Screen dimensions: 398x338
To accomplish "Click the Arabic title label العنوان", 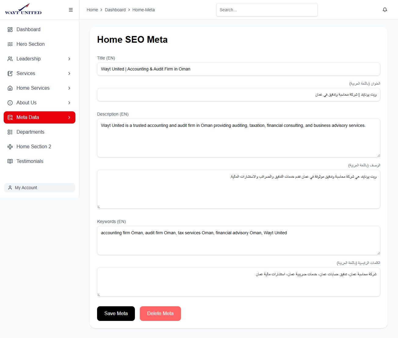I will pyautogui.click(x=365, y=84).
